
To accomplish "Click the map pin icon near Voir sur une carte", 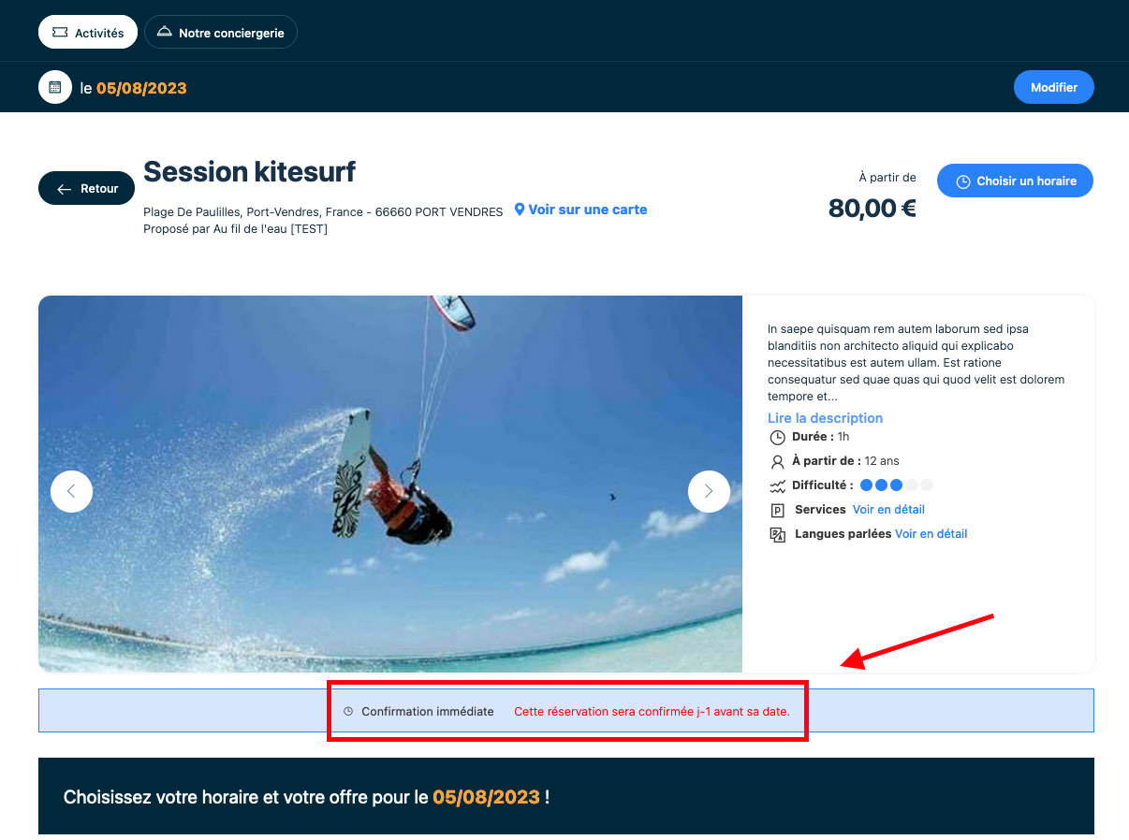I will [x=520, y=210].
